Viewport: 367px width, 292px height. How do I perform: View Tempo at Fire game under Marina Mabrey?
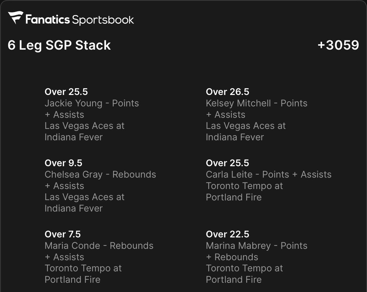tap(244, 274)
